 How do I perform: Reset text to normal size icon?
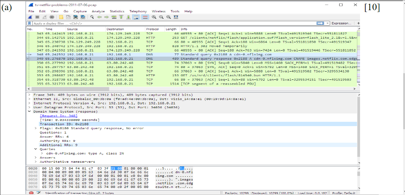click(x=168, y=17)
